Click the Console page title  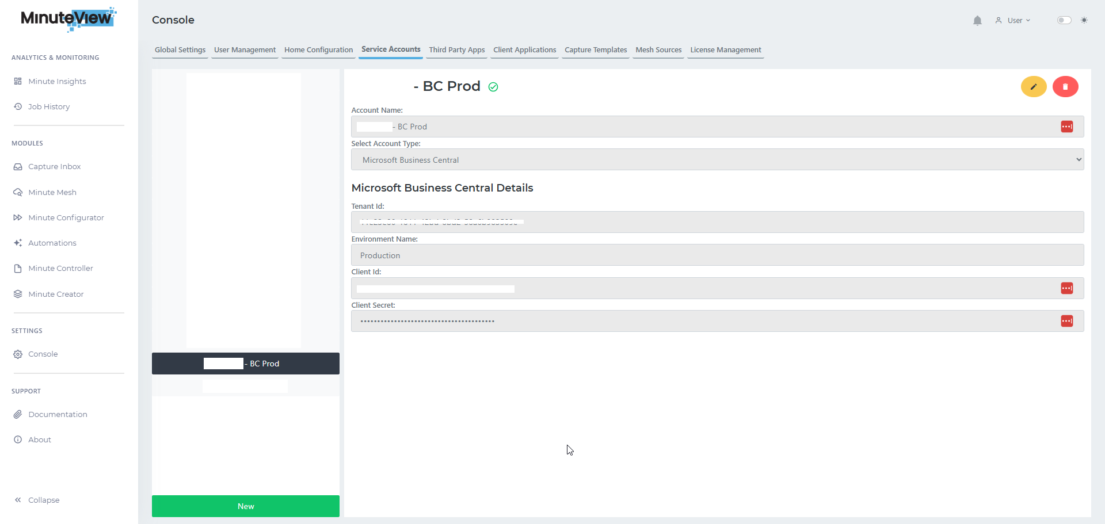click(173, 20)
